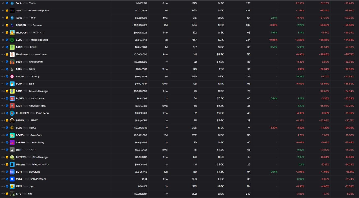Click the 438 makers value in TMR row
359x198 pixels.
(248, 11)
